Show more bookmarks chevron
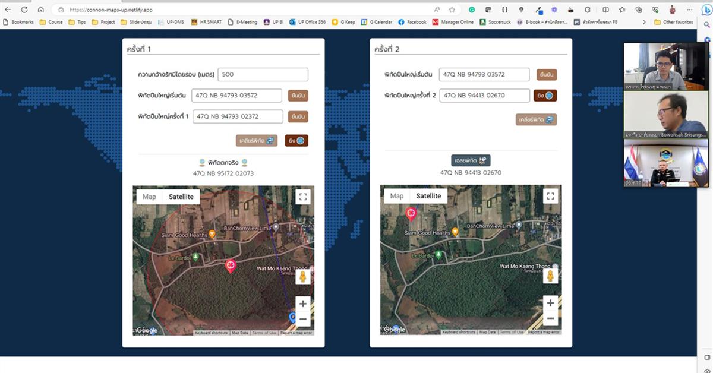The width and height of the screenshot is (713, 373). [x=645, y=22]
